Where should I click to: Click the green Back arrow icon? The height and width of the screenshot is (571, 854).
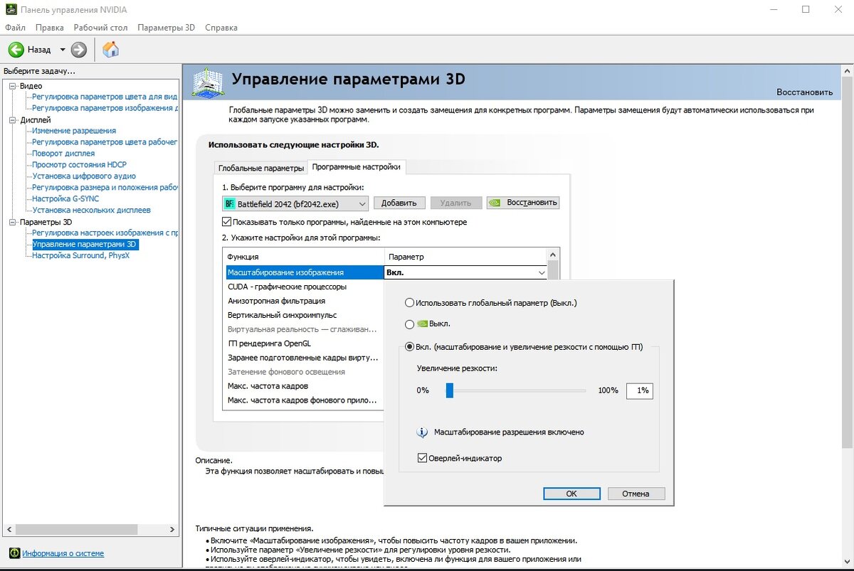pos(16,50)
